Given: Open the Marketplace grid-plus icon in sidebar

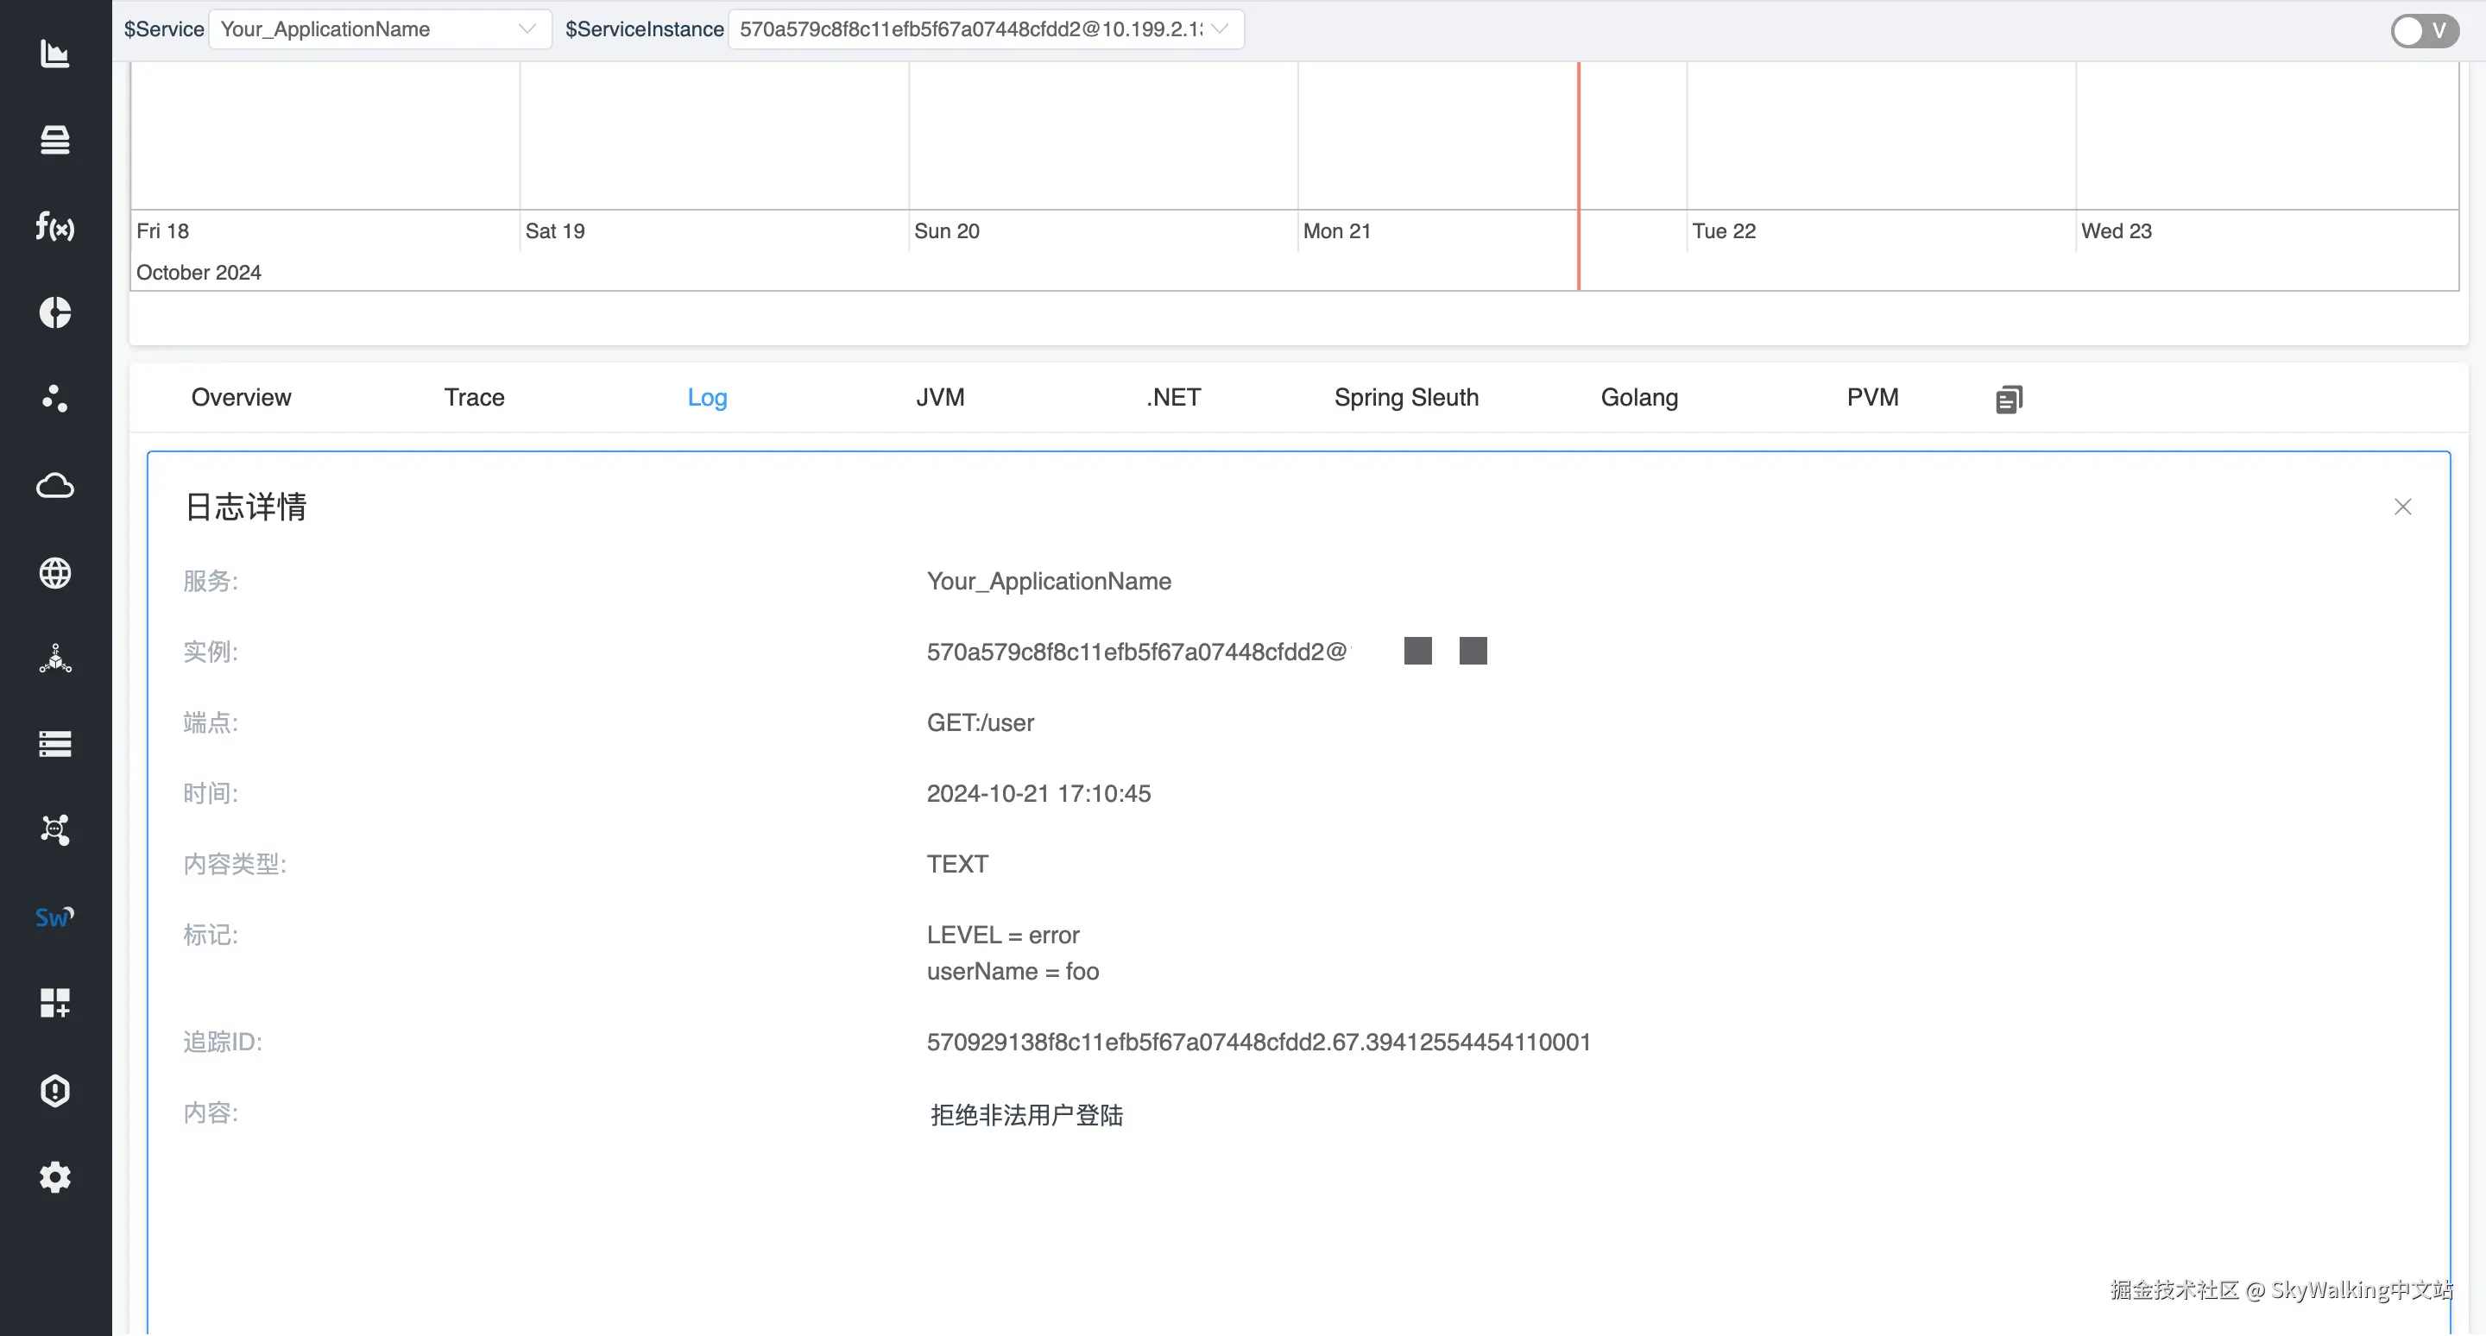Looking at the screenshot, I should pyautogui.click(x=55, y=1003).
